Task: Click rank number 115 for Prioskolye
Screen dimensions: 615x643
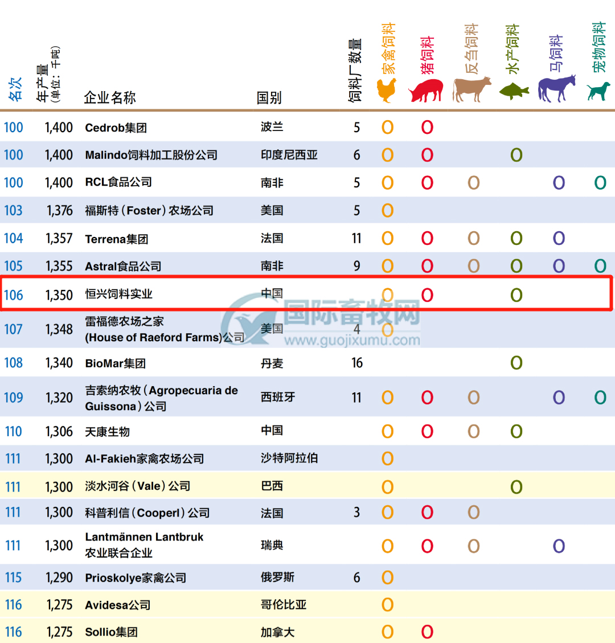Action: tap(13, 578)
